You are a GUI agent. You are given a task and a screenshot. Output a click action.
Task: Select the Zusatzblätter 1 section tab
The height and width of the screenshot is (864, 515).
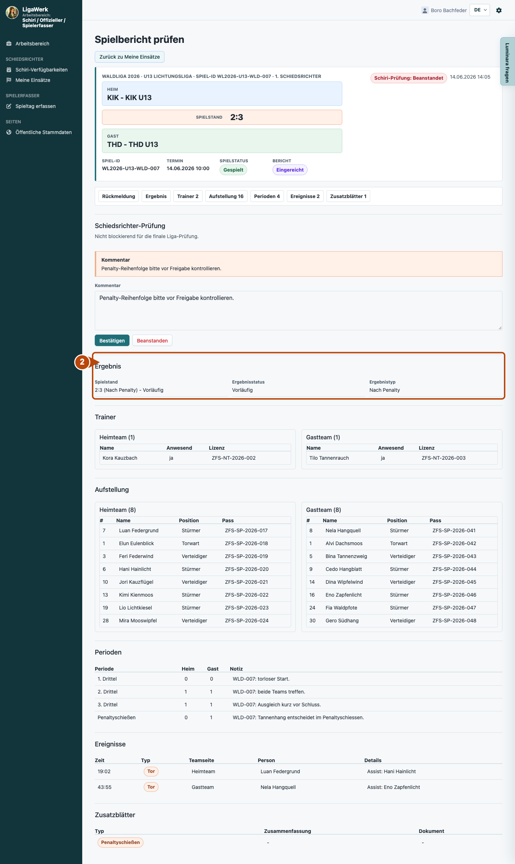coord(348,196)
